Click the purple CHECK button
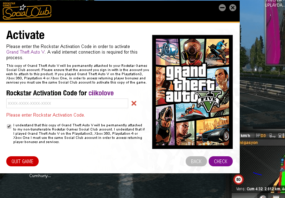Image resolution: width=285 pixels, height=198 pixels. point(221,161)
